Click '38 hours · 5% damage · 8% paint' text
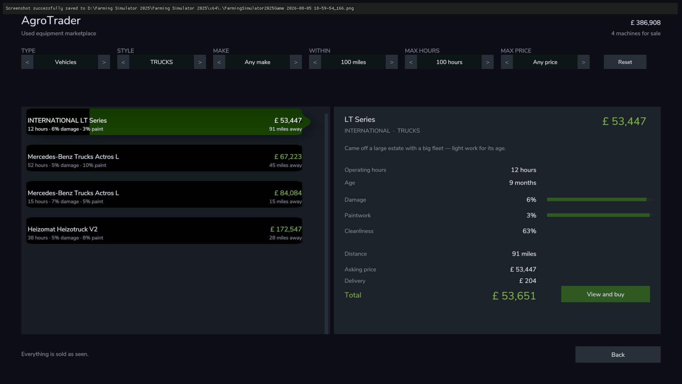682x384 pixels. [65, 238]
